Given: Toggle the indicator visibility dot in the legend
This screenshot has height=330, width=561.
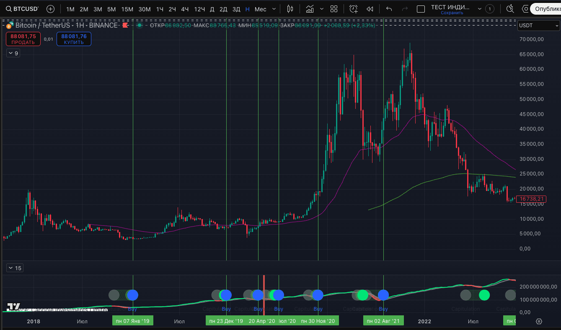Looking at the screenshot, I should [139, 25].
